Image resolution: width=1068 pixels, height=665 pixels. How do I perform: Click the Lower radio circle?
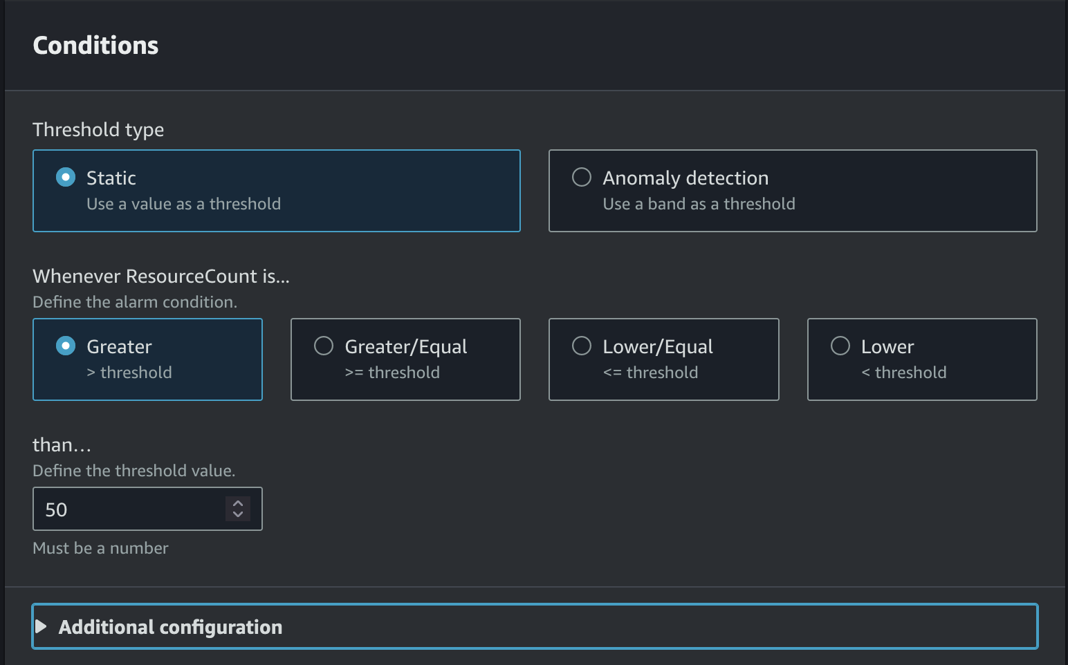coord(840,346)
